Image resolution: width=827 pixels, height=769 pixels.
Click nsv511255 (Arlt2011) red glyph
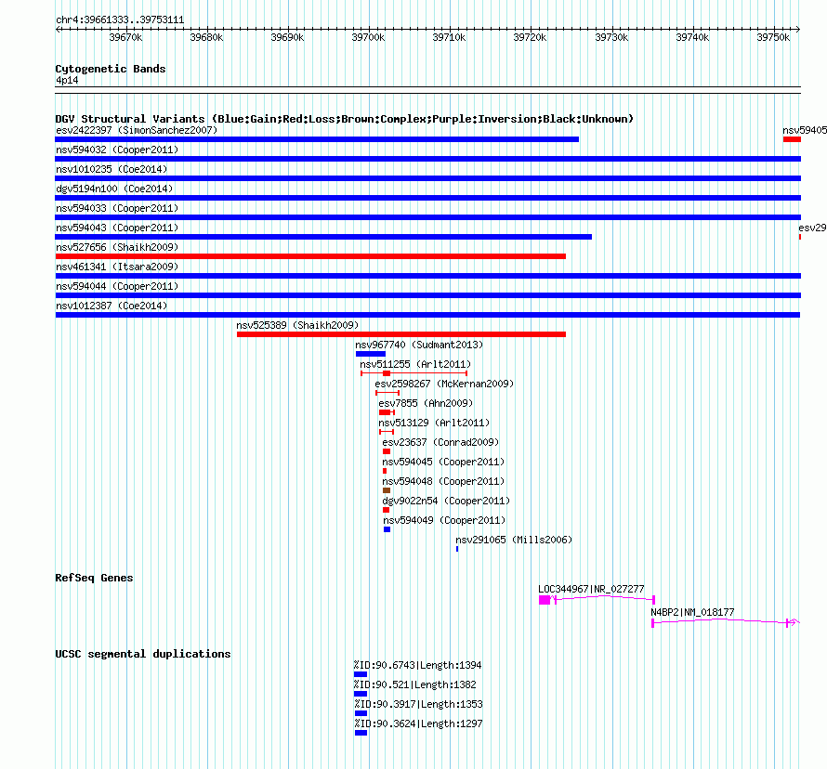tap(414, 373)
